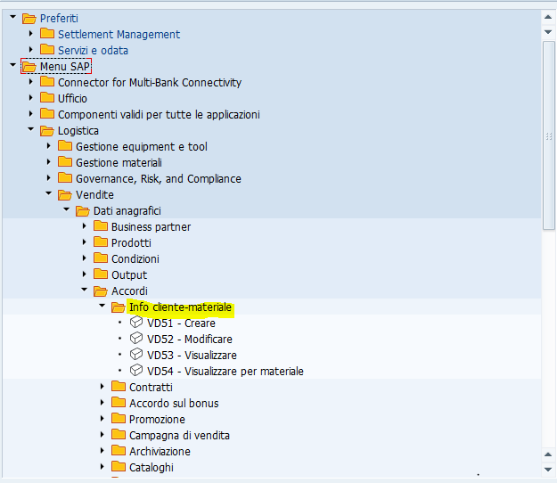The image size is (557, 483).
Task: Select the Campagna di vendita item
Action: pyautogui.click(x=179, y=436)
